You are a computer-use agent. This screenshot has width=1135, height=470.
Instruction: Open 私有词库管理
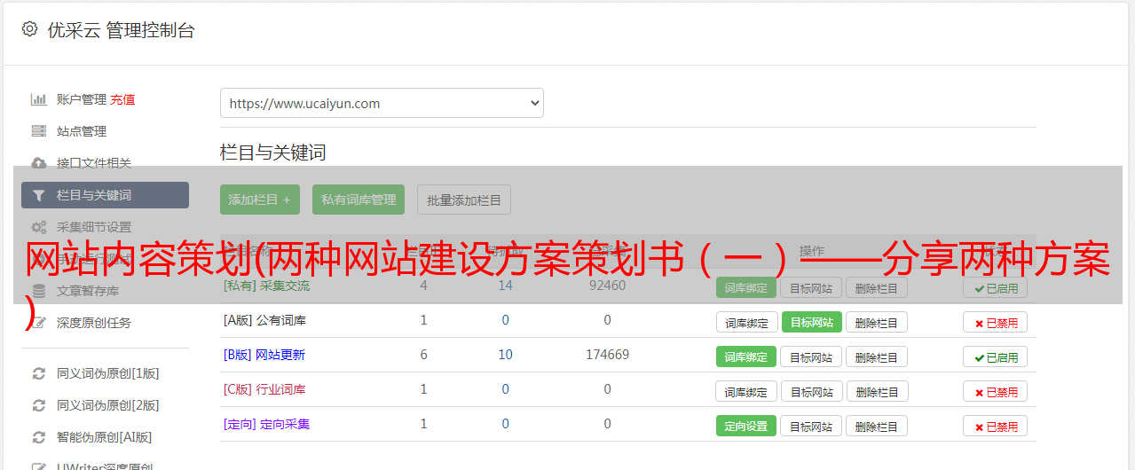358,200
